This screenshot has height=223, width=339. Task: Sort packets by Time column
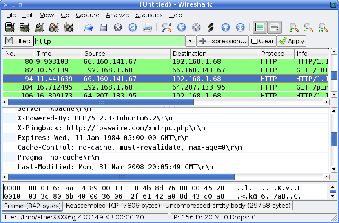coord(58,54)
